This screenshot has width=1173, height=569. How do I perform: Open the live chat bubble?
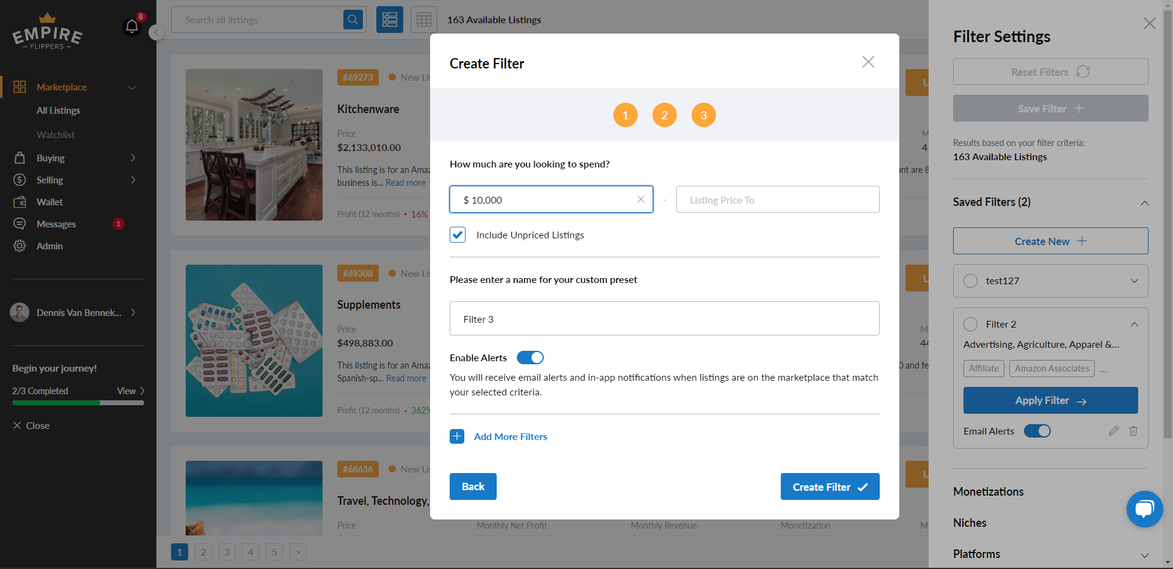click(1144, 508)
